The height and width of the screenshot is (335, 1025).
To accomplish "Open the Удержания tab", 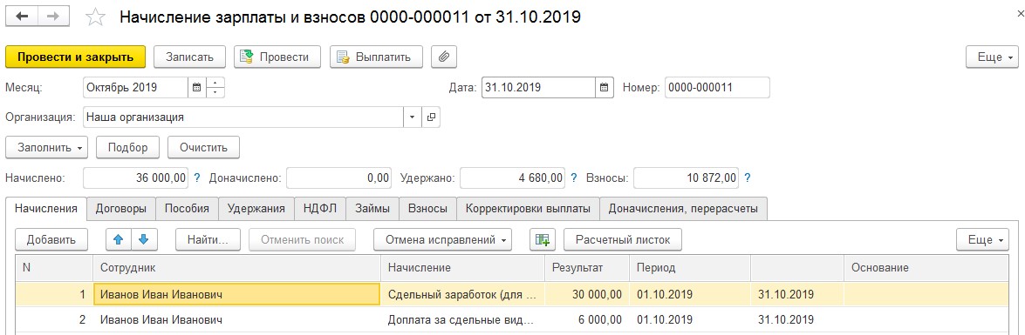I will click(256, 209).
